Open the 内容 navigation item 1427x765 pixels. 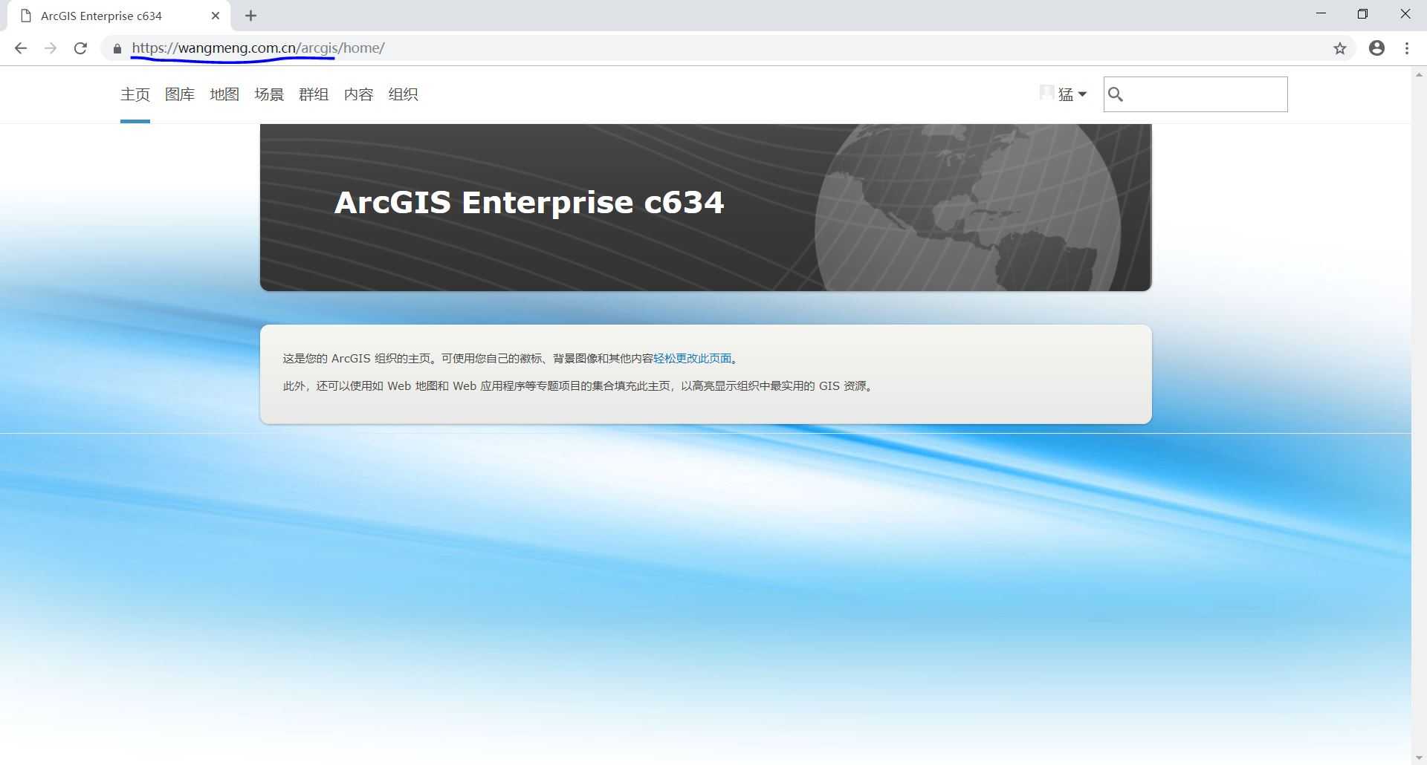point(358,94)
